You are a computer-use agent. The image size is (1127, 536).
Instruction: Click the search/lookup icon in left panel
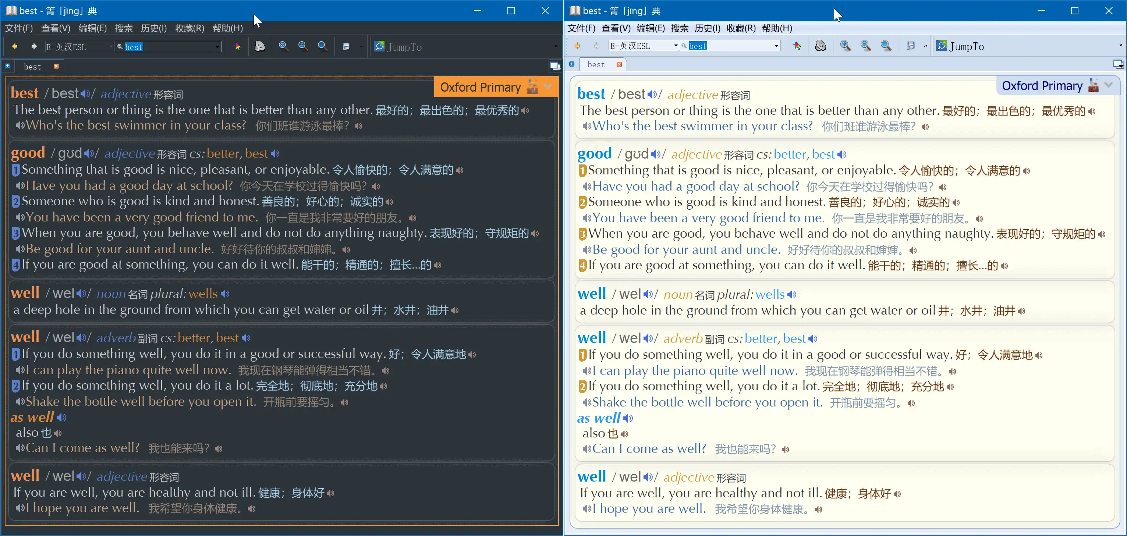pyautogui.click(x=121, y=47)
